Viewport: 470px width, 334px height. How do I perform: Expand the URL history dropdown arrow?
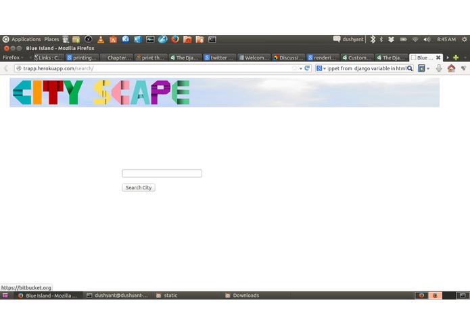tap(301, 68)
